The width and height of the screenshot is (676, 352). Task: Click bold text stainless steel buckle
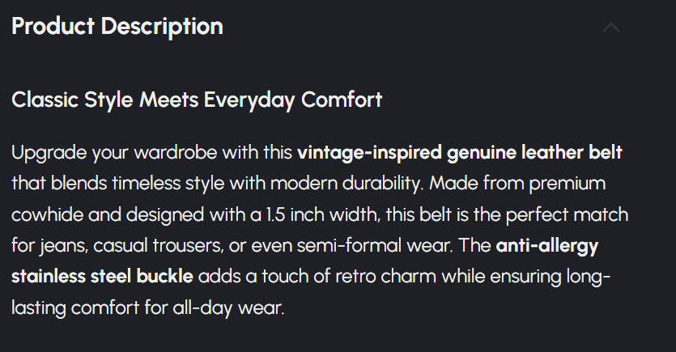coord(102,276)
